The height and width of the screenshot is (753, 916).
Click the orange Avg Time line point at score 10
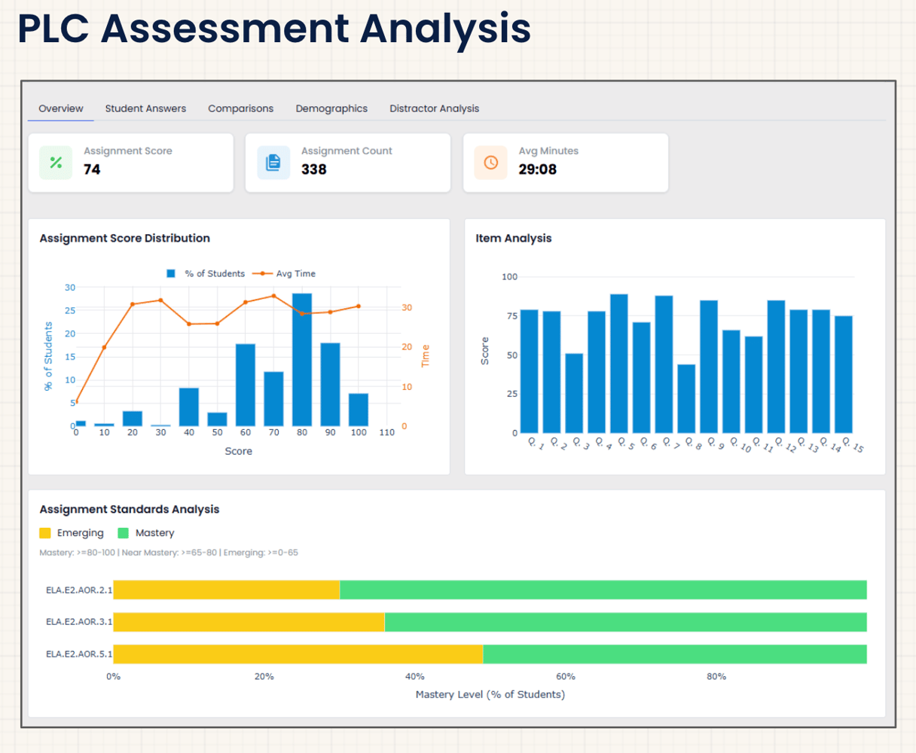pyautogui.click(x=104, y=347)
